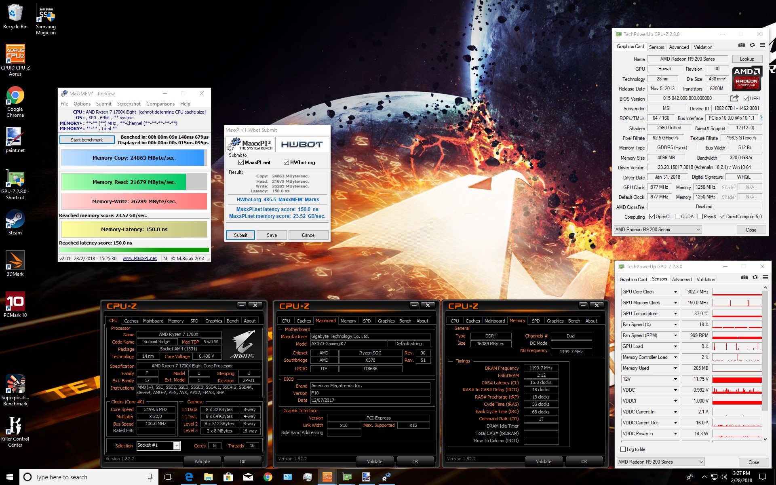
Task: Open paint.net desktop icon
Action: [x=15, y=140]
